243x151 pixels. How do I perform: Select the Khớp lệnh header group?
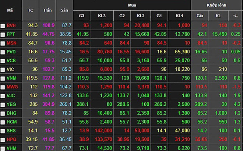tap(216, 5)
